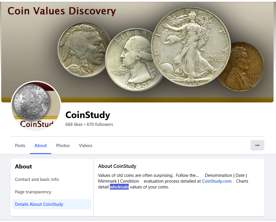
Task: Switch to the Posts tab
Action: coord(20,146)
